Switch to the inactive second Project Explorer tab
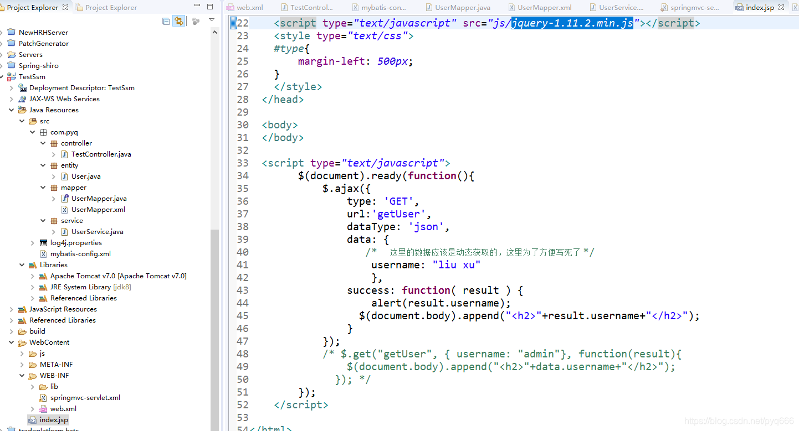The width and height of the screenshot is (799, 431). tap(106, 7)
